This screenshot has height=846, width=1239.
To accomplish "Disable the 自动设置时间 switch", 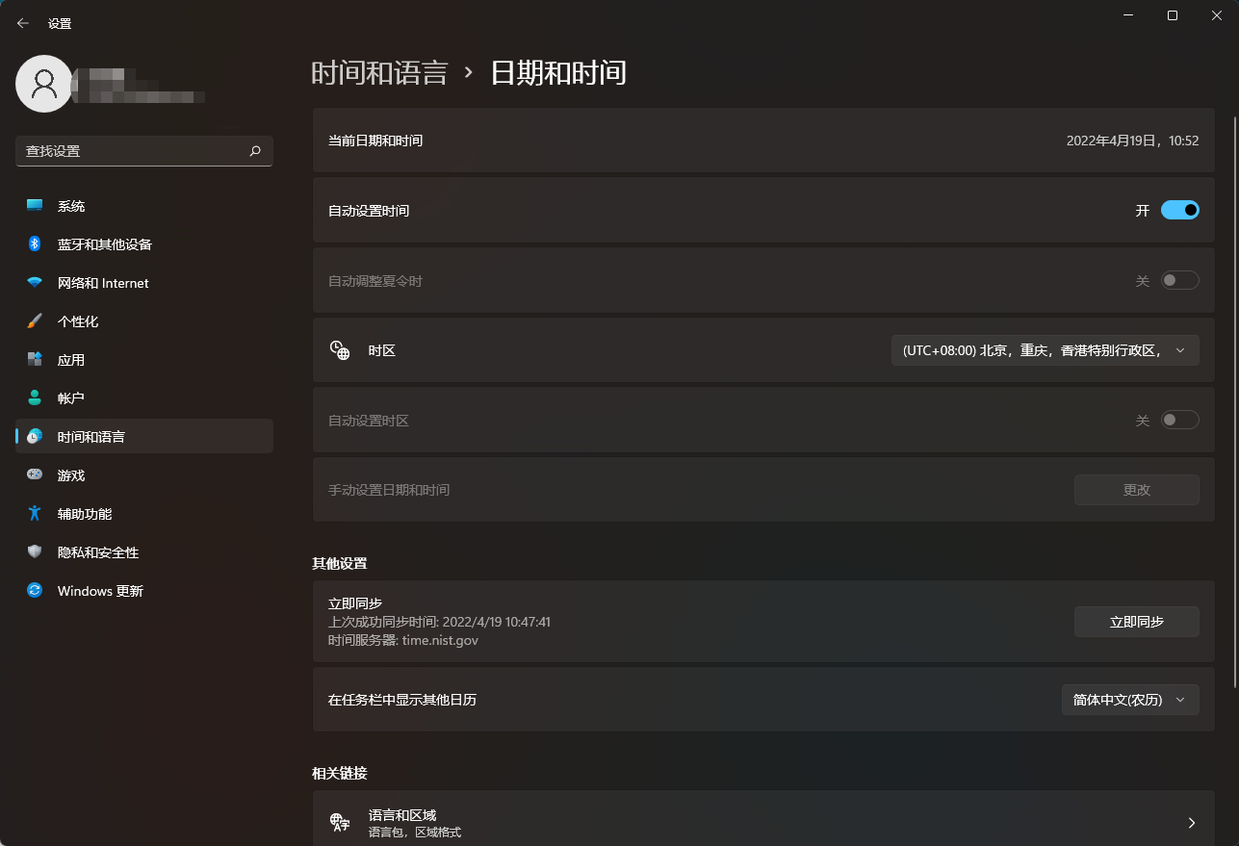I will tap(1180, 209).
